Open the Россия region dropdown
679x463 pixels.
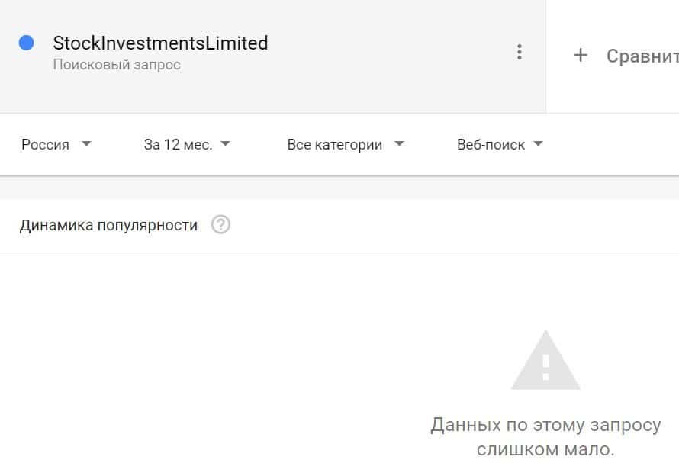pyautogui.click(x=46, y=144)
